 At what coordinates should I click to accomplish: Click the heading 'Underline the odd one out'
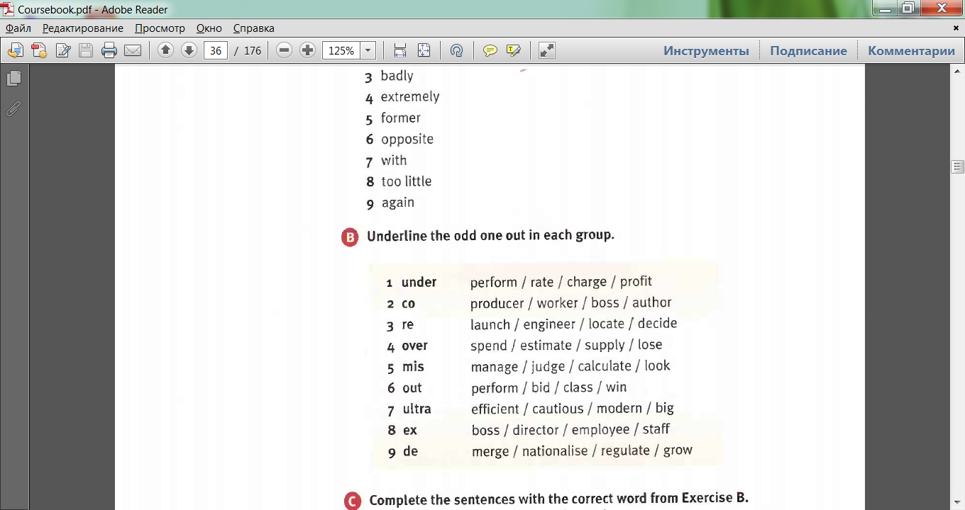[x=490, y=235]
